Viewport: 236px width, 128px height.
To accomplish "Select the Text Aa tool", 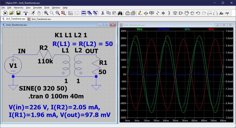I will pyautogui.click(x=221, y=13).
